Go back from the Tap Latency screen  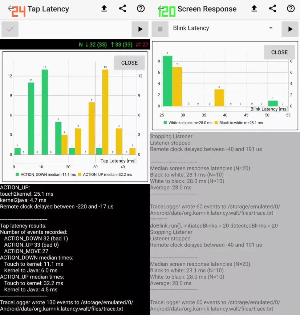click(x=10, y=8)
